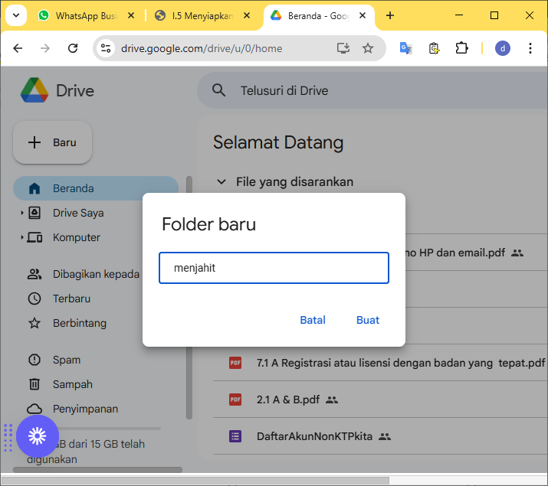Click the Baru new item button

click(53, 142)
